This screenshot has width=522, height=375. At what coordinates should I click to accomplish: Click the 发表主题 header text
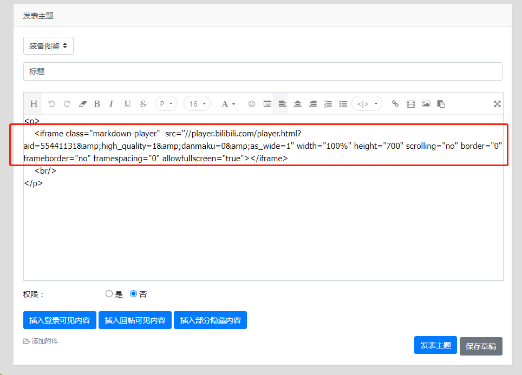click(38, 16)
